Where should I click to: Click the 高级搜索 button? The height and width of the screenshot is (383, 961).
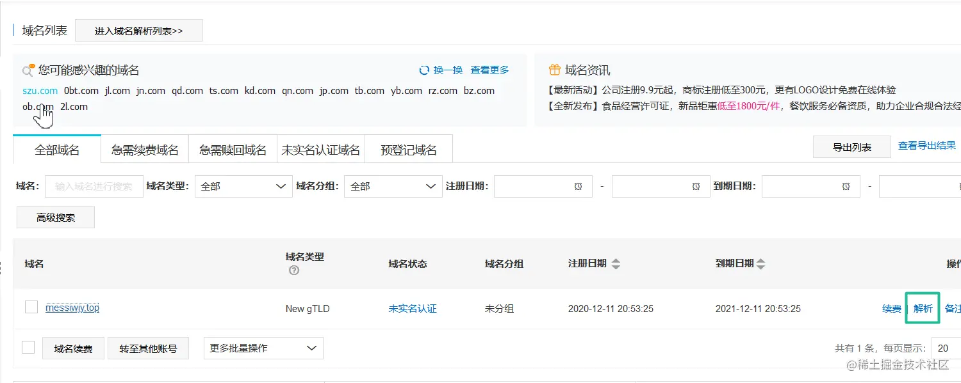pyautogui.click(x=56, y=217)
